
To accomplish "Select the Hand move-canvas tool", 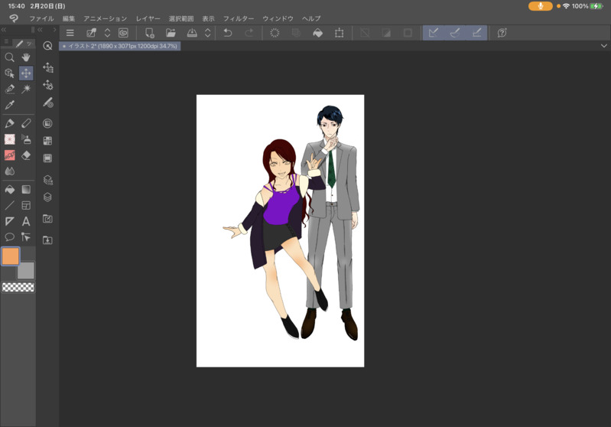I will pyautogui.click(x=26, y=57).
